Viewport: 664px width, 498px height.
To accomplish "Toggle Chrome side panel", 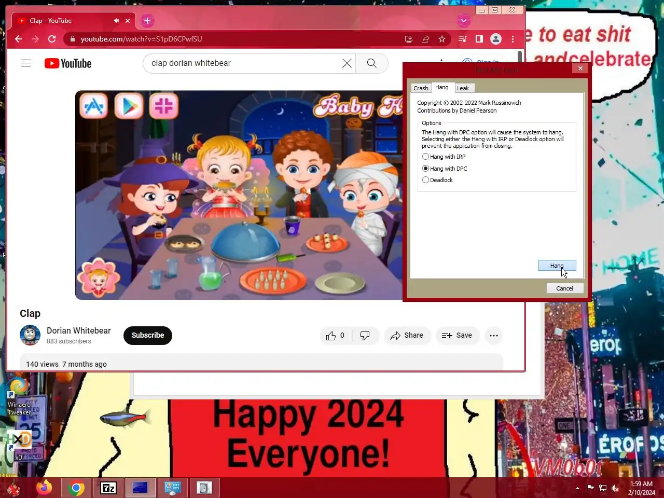I will click(479, 39).
